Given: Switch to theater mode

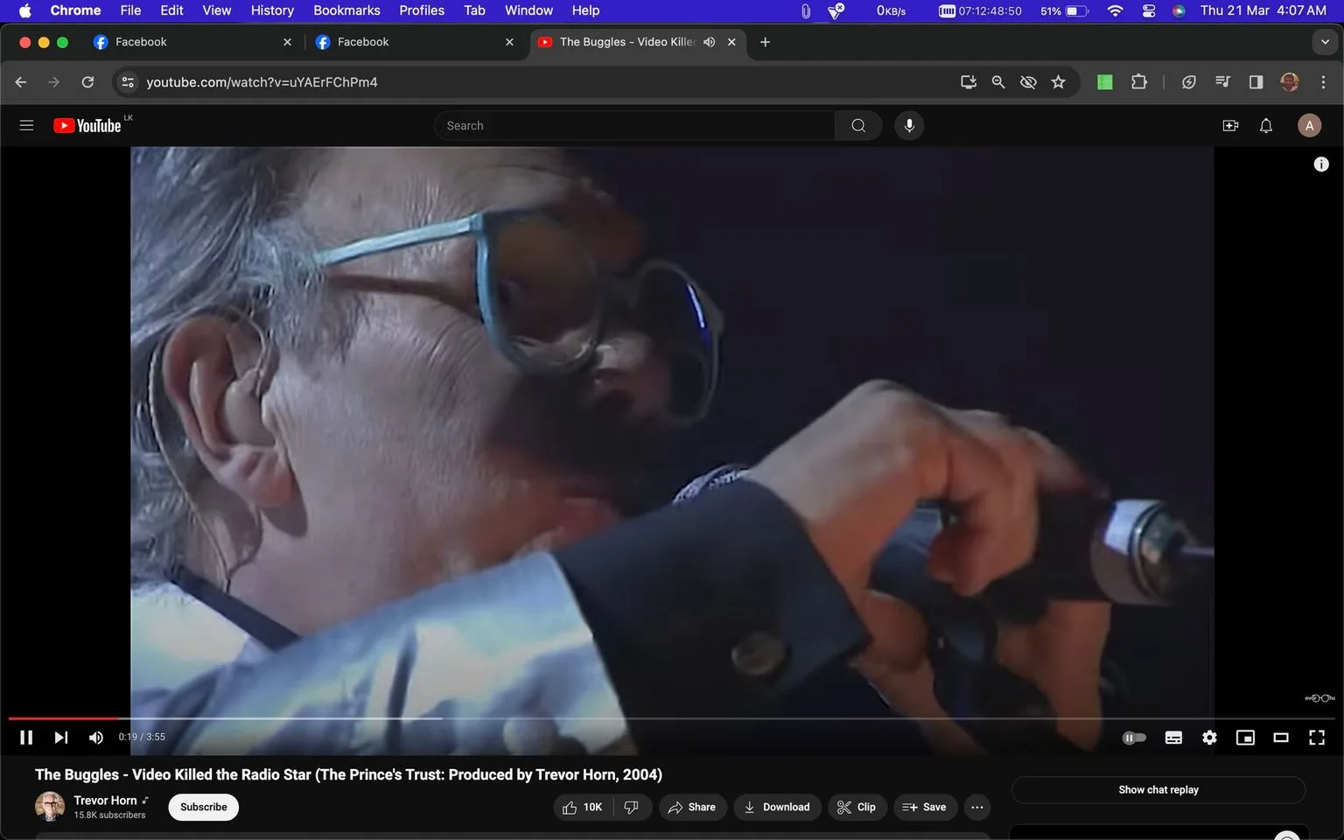Looking at the screenshot, I should [x=1281, y=738].
